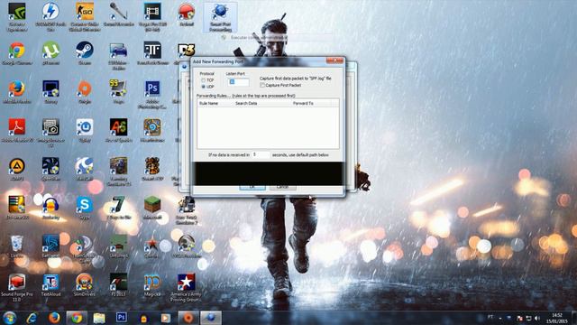Open the Audacity desktop shortcut
This screenshot has height=325, width=577.
point(50,209)
